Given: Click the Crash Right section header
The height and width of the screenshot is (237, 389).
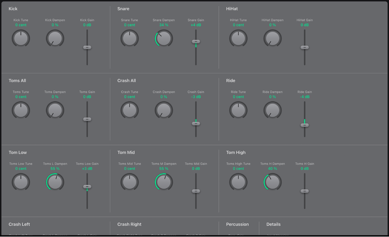Looking at the screenshot, I should click(x=129, y=224).
